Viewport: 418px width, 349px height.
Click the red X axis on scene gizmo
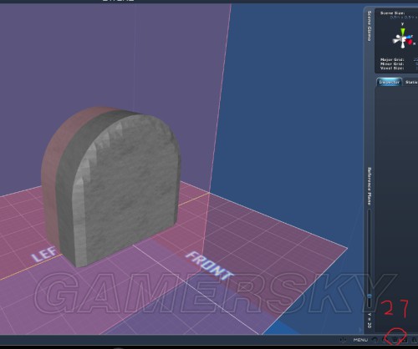point(410,42)
